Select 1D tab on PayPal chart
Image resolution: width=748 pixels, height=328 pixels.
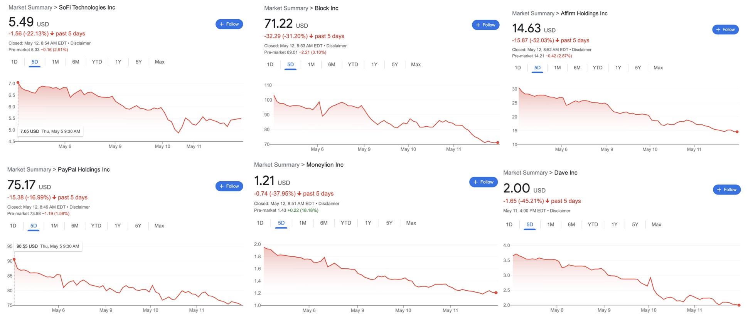click(x=13, y=226)
